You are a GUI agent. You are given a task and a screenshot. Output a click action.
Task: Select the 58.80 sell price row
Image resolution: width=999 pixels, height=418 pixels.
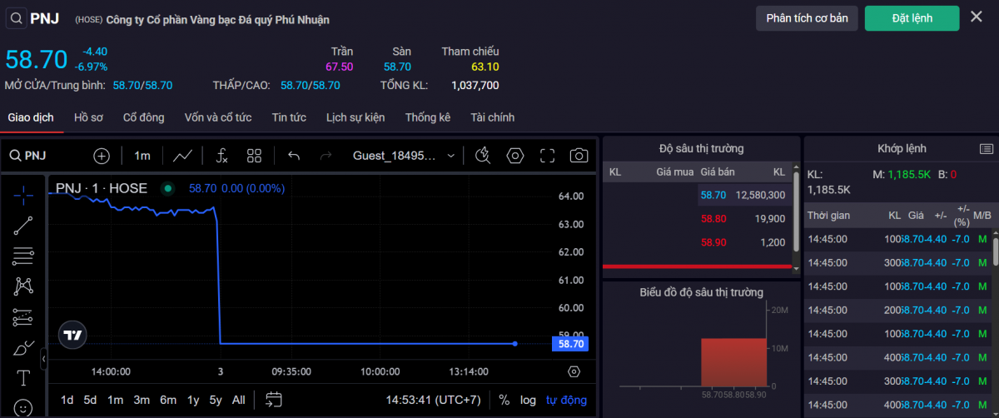click(x=696, y=218)
